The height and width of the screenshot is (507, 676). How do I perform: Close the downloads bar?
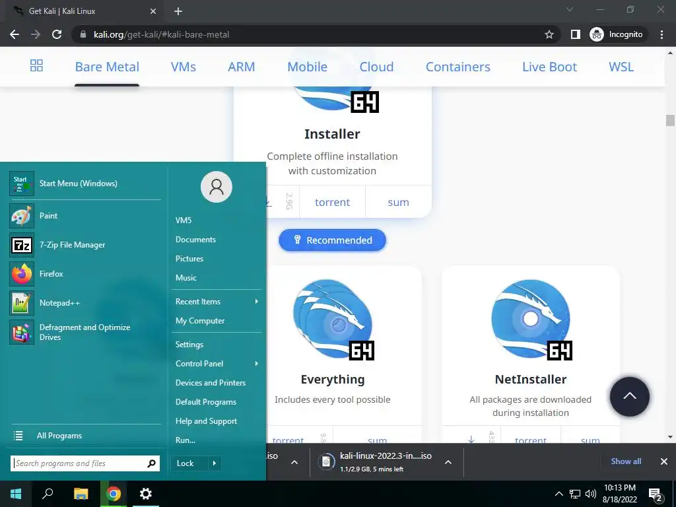pos(664,461)
